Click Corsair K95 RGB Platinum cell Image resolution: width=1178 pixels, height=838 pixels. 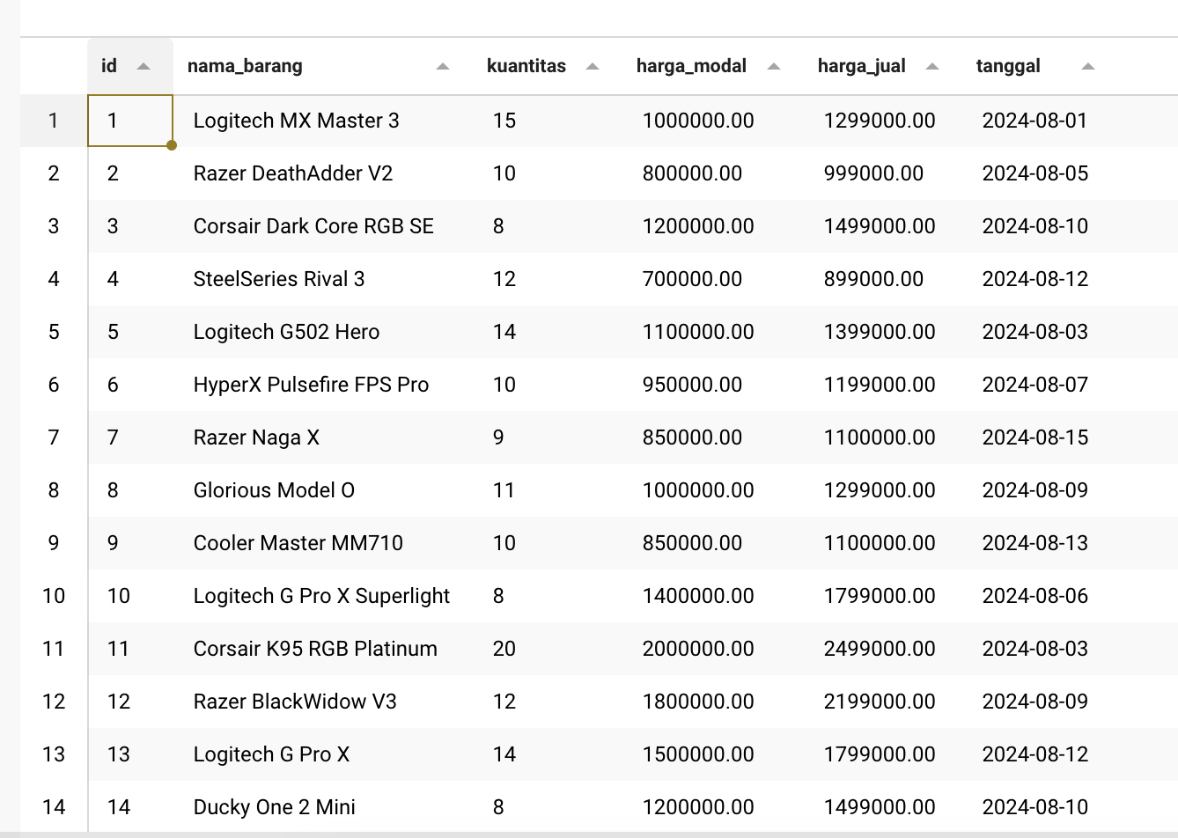pos(315,649)
